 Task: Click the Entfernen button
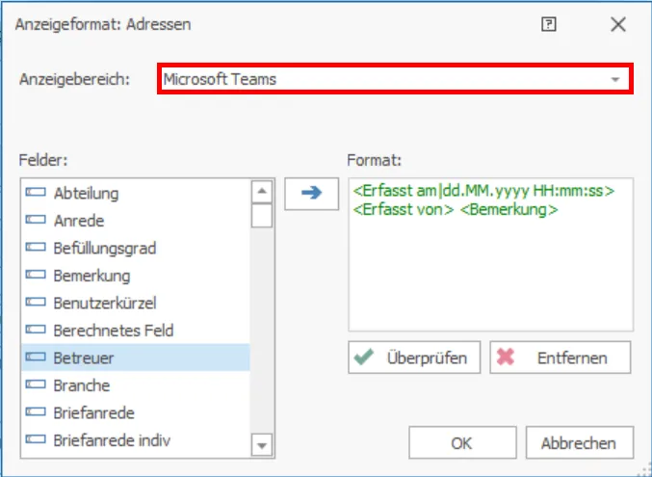tap(561, 358)
